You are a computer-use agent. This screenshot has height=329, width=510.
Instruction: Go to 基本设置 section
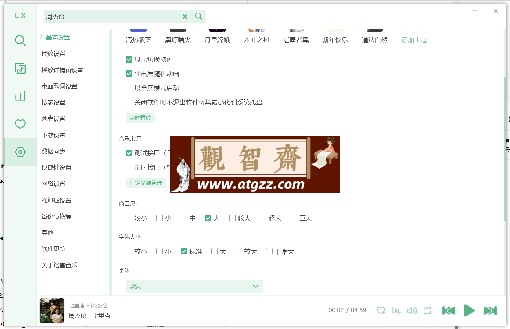tap(58, 37)
